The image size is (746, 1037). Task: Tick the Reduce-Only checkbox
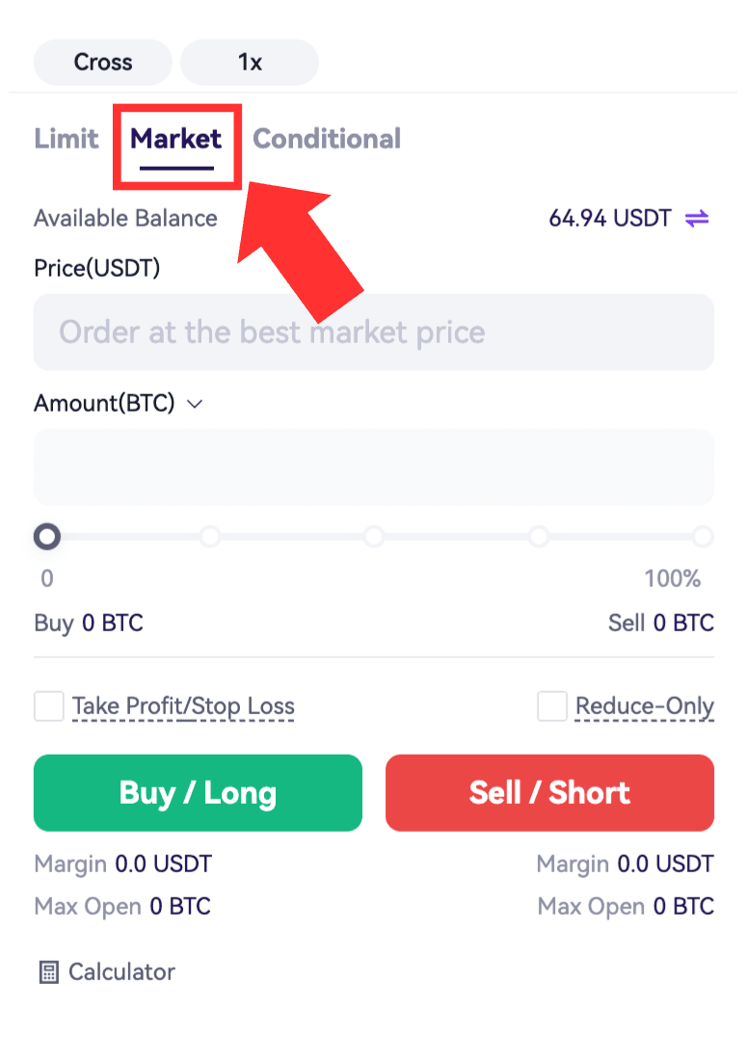coord(552,706)
